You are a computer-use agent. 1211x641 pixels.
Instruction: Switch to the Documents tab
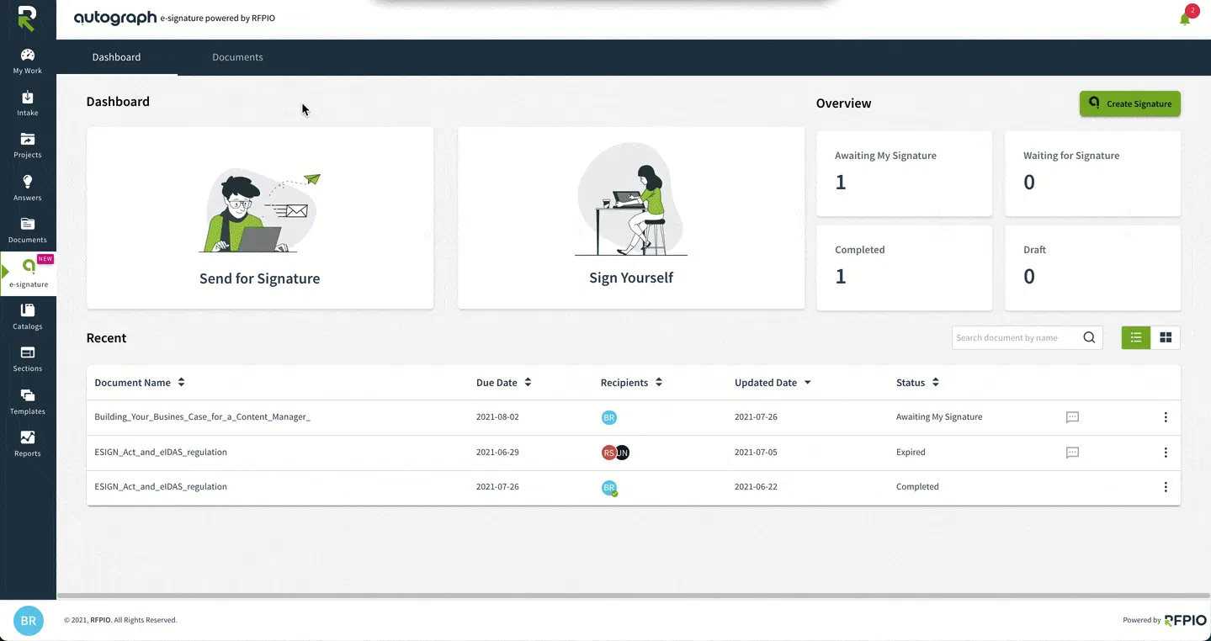coord(237,57)
